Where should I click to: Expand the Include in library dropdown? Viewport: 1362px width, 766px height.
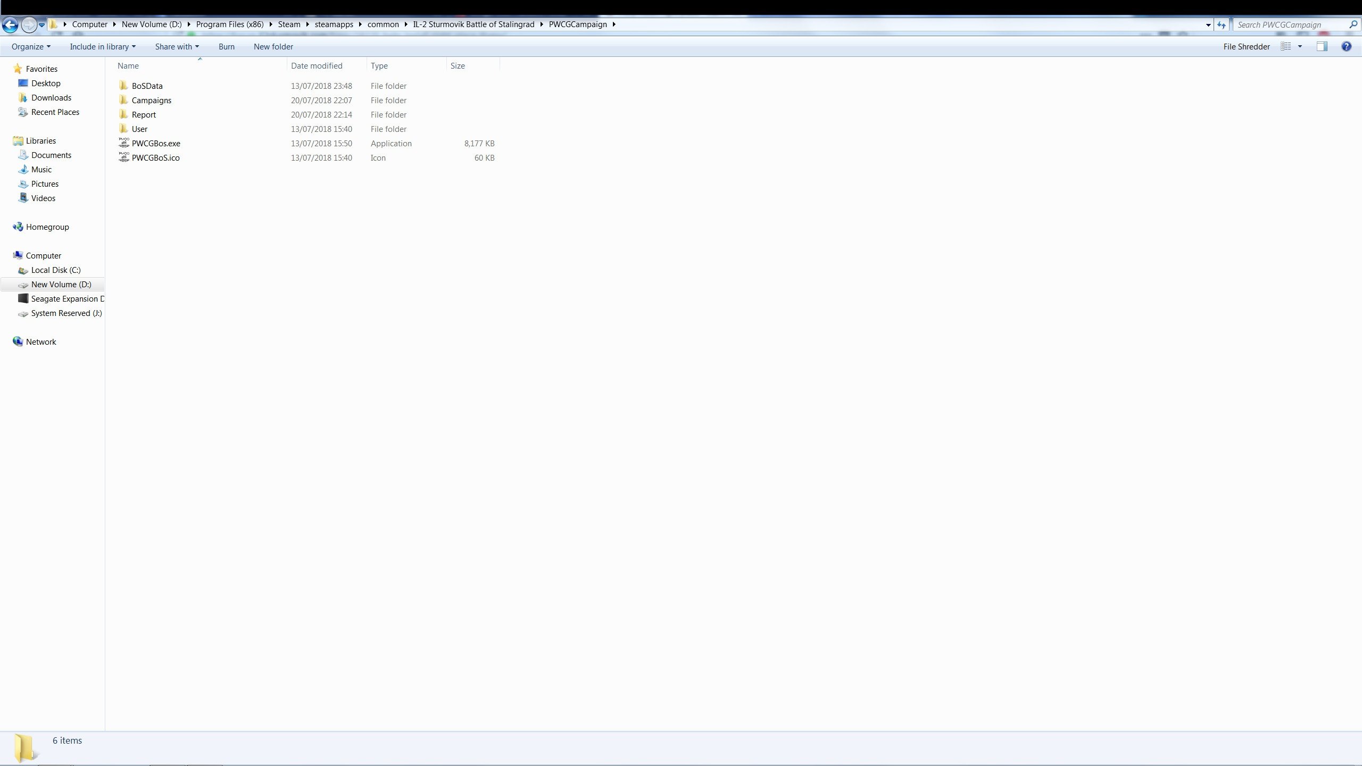point(102,46)
